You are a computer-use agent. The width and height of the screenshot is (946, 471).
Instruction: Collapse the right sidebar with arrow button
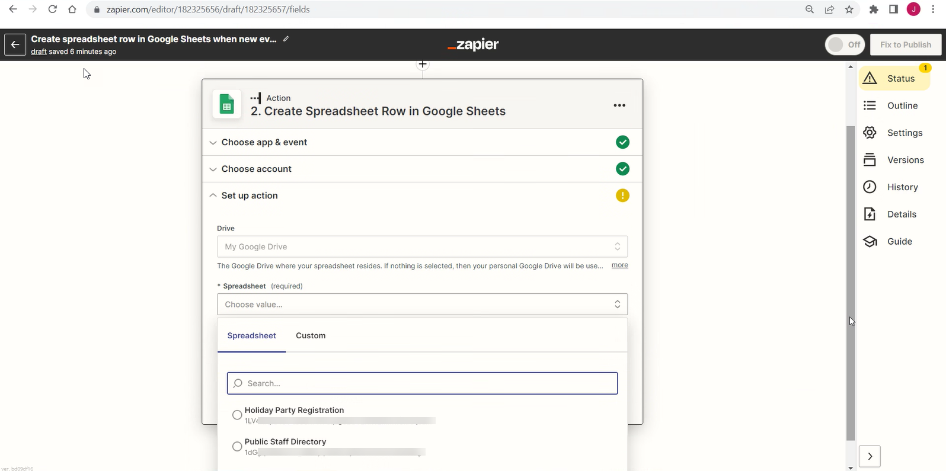click(870, 456)
